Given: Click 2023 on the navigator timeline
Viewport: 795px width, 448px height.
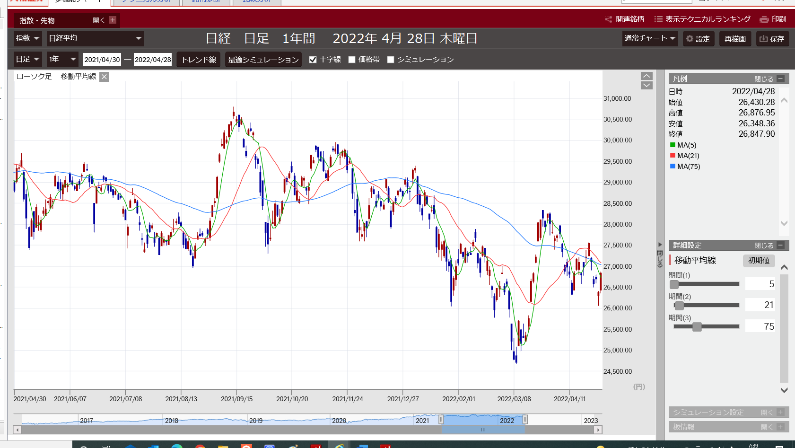Looking at the screenshot, I should [591, 421].
